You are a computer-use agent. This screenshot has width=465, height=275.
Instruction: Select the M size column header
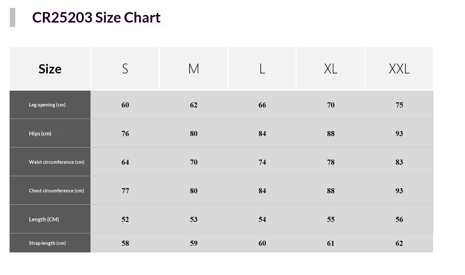click(x=193, y=69)
